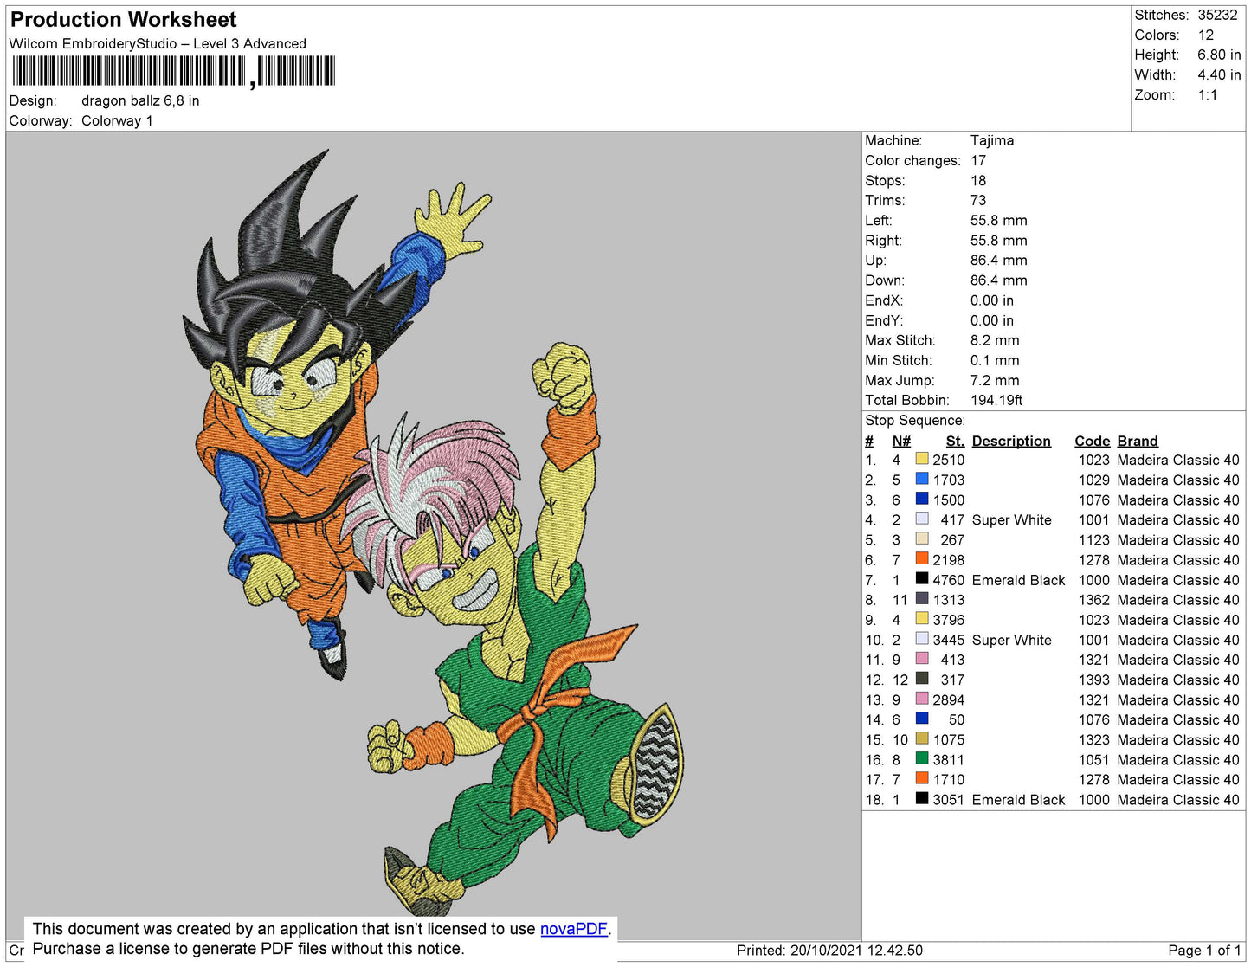
Task: Click the 'Code' column header
Action: pyautogui.click(x=1092, y=441)
